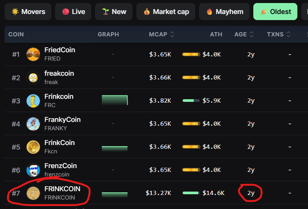Click FrinkCoin Fkcn mini graph

(115, 148)
